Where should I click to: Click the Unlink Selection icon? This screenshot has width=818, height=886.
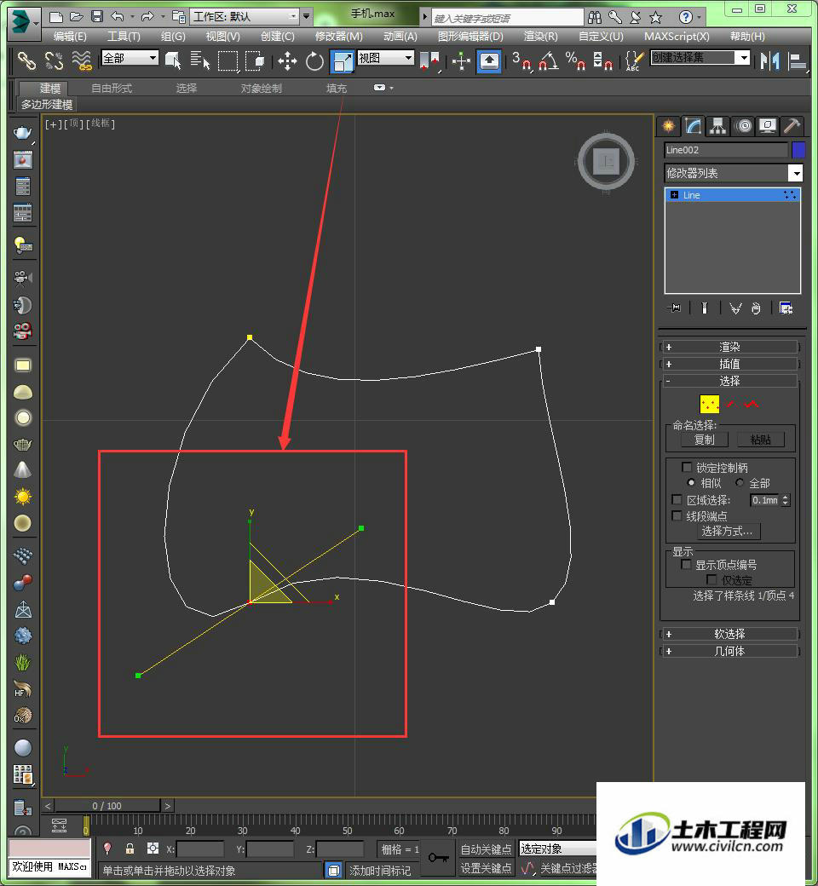click(54, 60)
